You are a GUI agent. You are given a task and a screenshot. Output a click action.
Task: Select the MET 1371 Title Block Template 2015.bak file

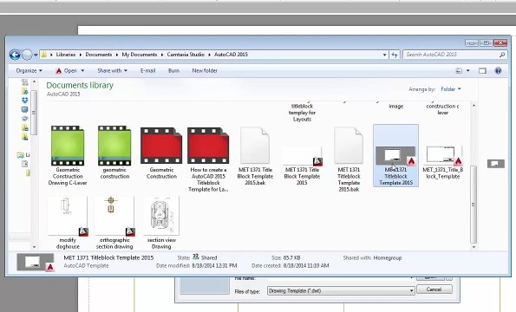pyautogui.click(x=255, y=157)
